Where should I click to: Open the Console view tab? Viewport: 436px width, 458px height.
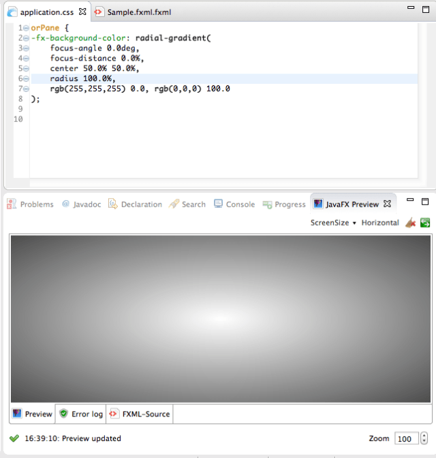(234, 204)
